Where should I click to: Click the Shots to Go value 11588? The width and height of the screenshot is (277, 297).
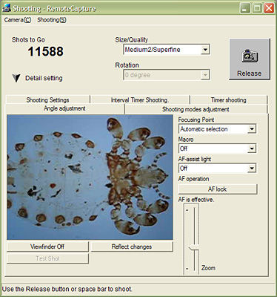pyautogui.click(x=45, y=51)
